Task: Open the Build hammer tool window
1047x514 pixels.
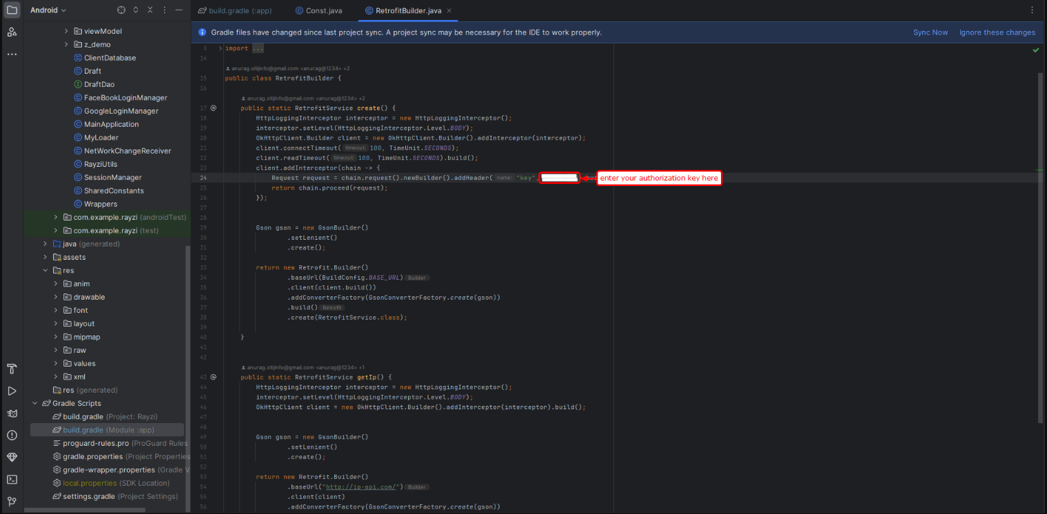Action: 12,369
